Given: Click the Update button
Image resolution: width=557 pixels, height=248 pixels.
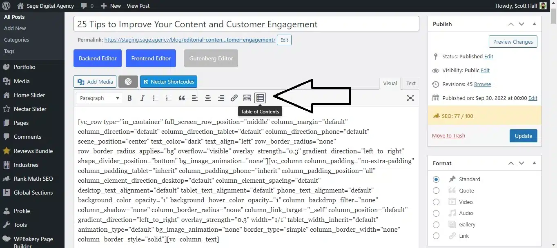Looking at the screenshot, I should tap(524, 136).
